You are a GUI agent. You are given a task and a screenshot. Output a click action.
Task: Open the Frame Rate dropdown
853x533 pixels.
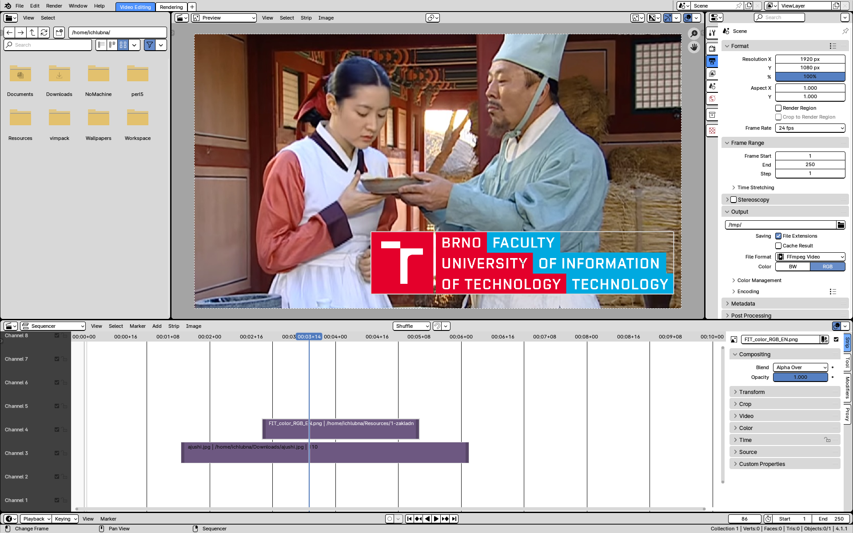pos(810,128)
